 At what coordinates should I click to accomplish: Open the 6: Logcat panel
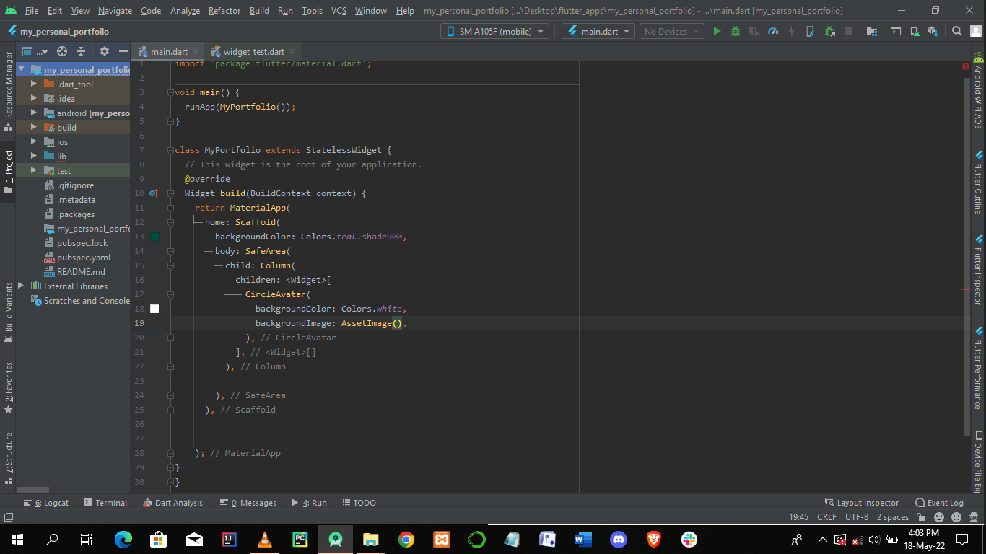[45, 503]
